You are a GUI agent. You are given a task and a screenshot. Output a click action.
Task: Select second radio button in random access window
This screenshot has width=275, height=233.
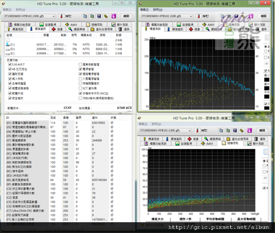click(x=264, y=165)
